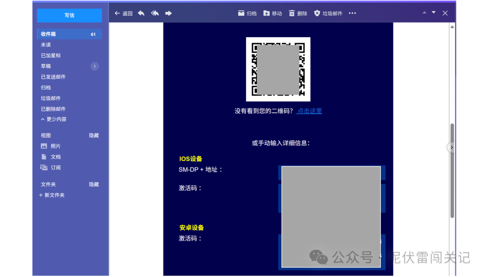The width and height of the screenshot is (486, 277).
Task: Archive the email with toolbar 归档
Action: [247, 13]
